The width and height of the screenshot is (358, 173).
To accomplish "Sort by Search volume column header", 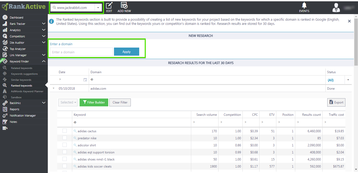I will pos(207,115).
